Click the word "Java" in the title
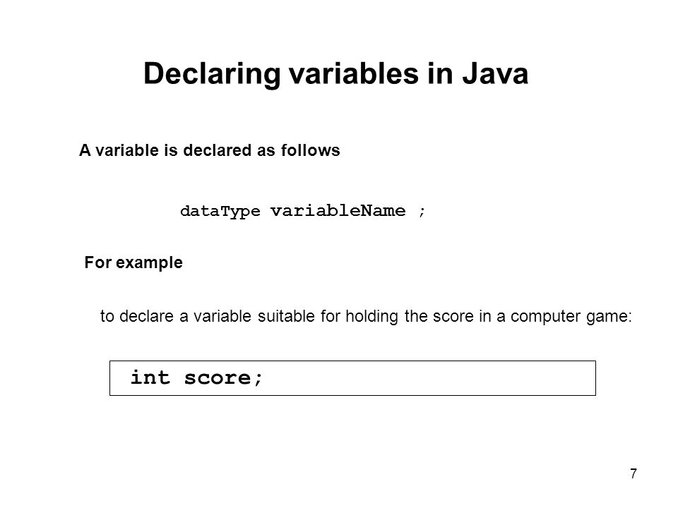 point(495,73)
